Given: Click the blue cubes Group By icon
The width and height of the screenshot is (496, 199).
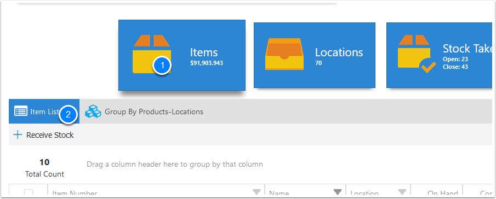Looking at the screenshot, I should (93, 112).
